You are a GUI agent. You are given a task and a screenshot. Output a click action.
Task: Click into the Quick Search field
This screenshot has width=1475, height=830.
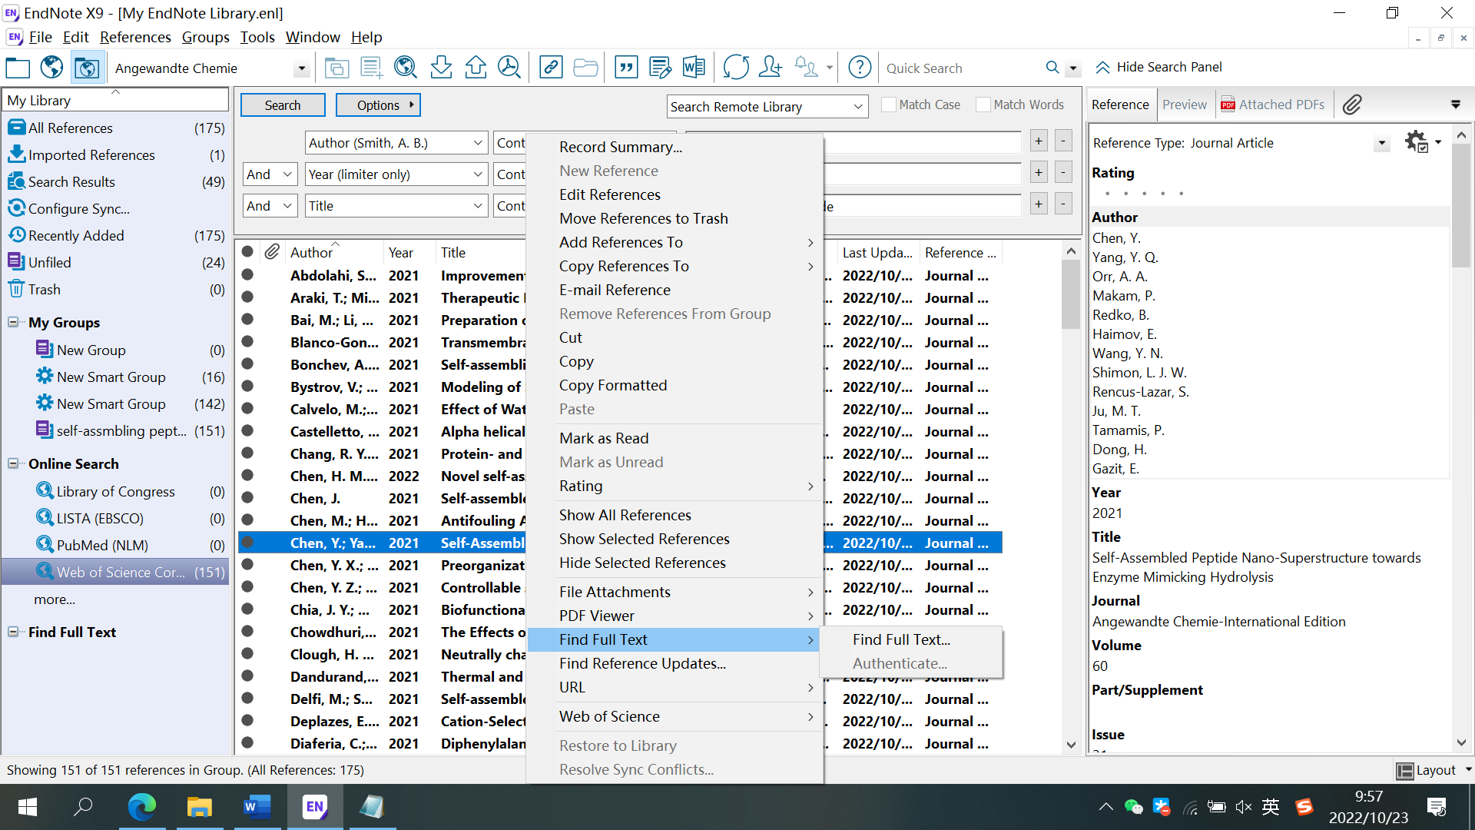click(x=960, y=68)
